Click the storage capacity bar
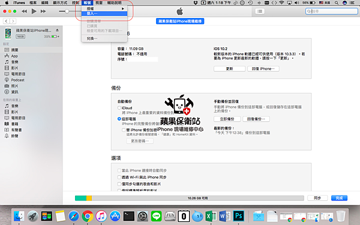 pos(190,198)
